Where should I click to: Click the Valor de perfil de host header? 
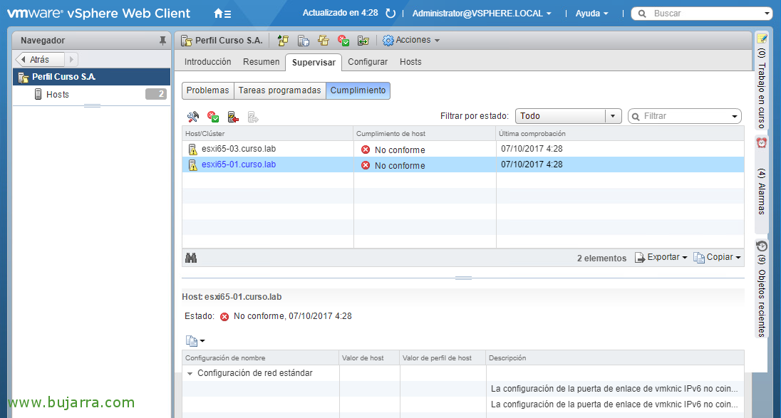pos(443,358)
